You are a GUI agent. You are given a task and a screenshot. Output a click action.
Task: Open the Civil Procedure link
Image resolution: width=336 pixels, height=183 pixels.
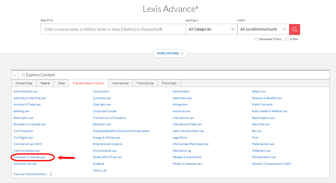pos(23,131)
